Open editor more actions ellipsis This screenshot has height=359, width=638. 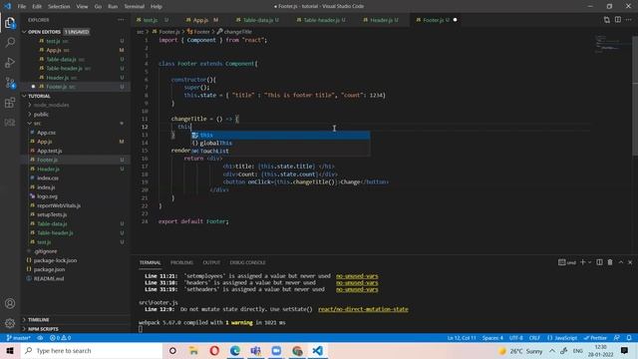pos(629,20)
